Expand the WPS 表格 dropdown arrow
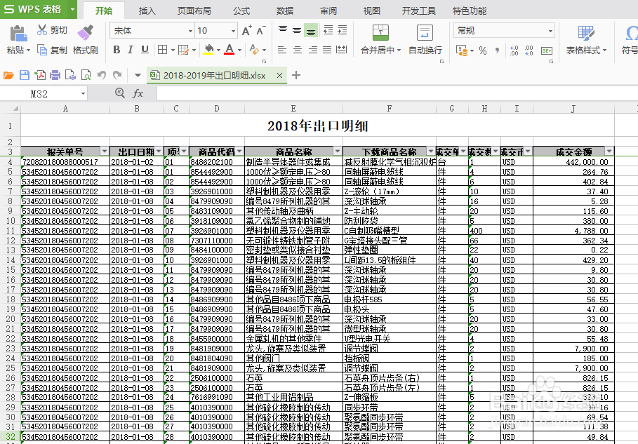This screenshot has height=444, width=638. (x=72, y=9)
